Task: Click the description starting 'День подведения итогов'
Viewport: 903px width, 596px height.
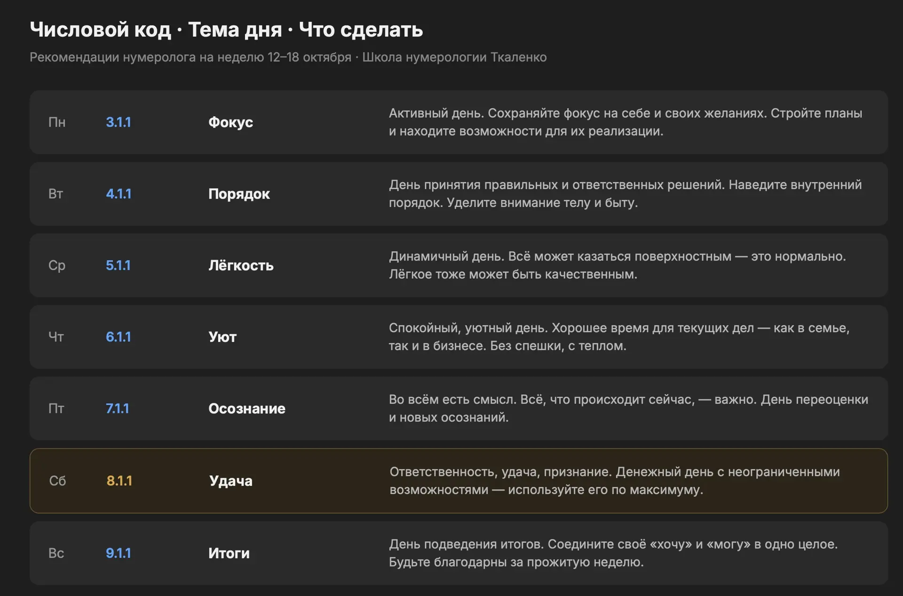Action: pyautogui.click(x=613, y=553)
